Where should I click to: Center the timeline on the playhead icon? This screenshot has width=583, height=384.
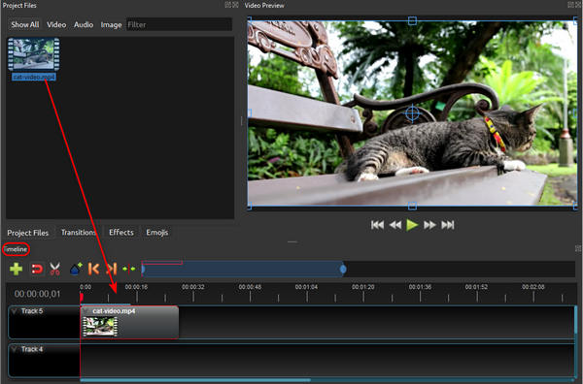click(129, 269)
